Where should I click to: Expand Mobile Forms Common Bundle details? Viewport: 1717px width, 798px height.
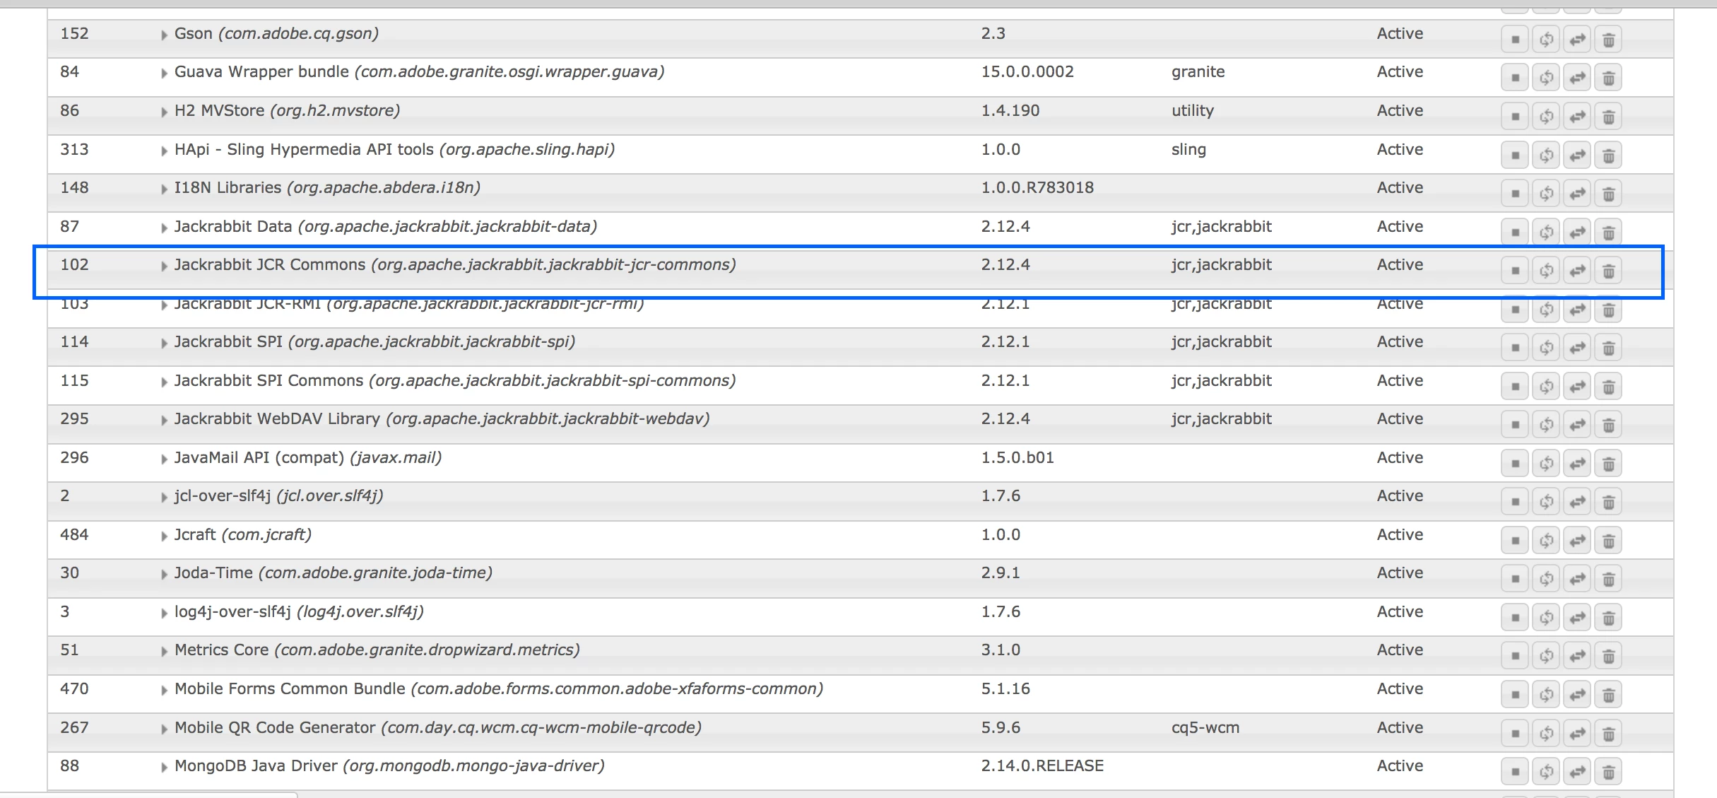(164, 690)
